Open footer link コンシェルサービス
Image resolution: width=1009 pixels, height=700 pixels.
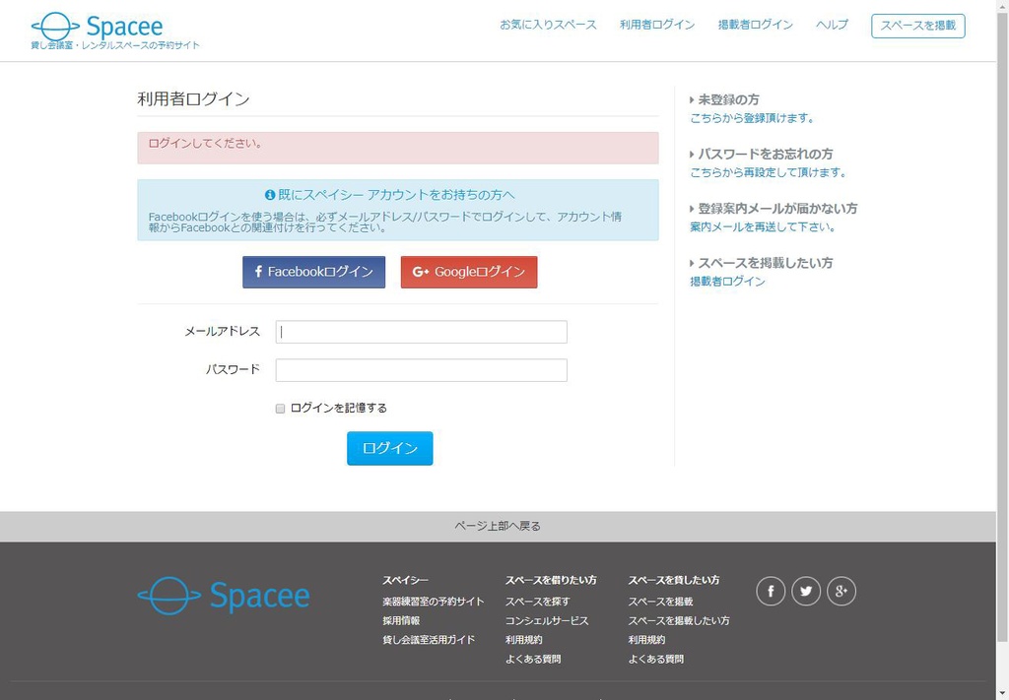[547, 621]
